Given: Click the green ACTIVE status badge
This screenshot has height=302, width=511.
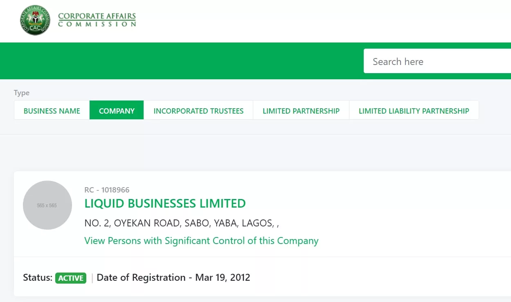Looking at the screenshot, I should (71, 278).
